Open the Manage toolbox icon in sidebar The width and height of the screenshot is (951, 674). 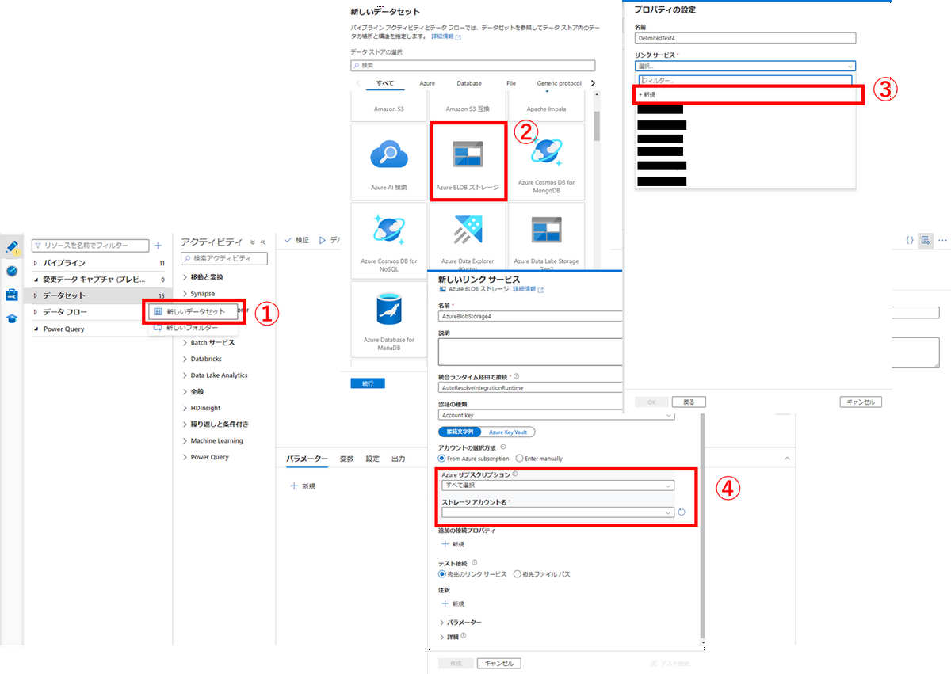click(x=12, y=295)
